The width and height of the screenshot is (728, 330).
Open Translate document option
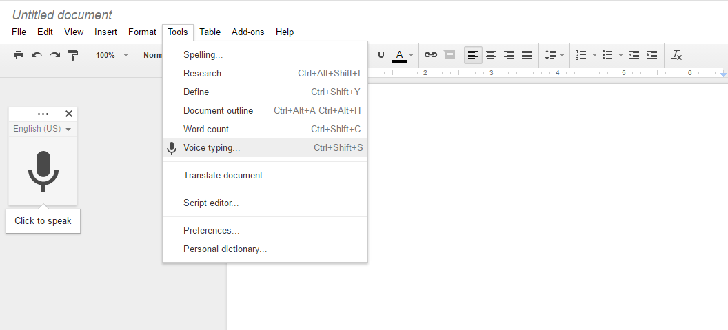226,176
